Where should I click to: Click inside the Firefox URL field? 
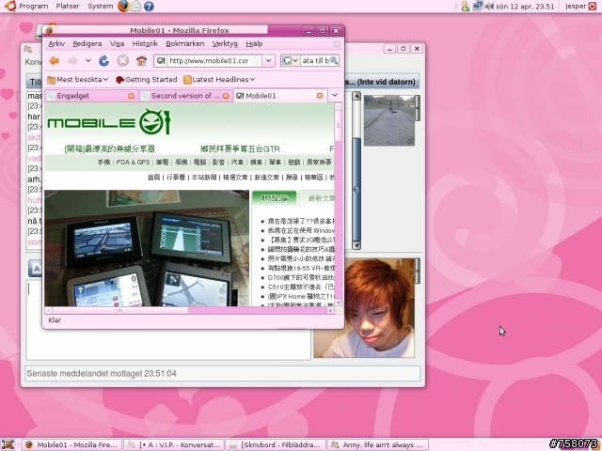tap(209, 60)
